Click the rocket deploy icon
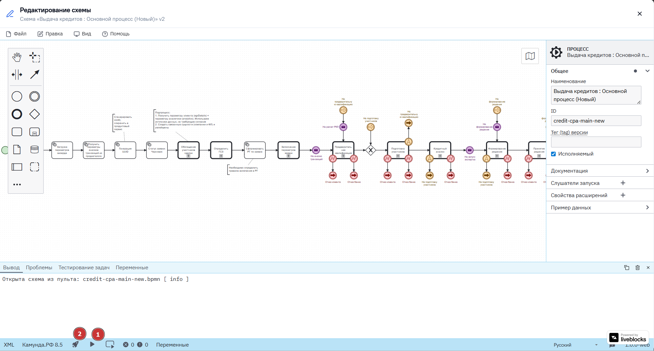 pyautogui.click(x=75, y=345)
